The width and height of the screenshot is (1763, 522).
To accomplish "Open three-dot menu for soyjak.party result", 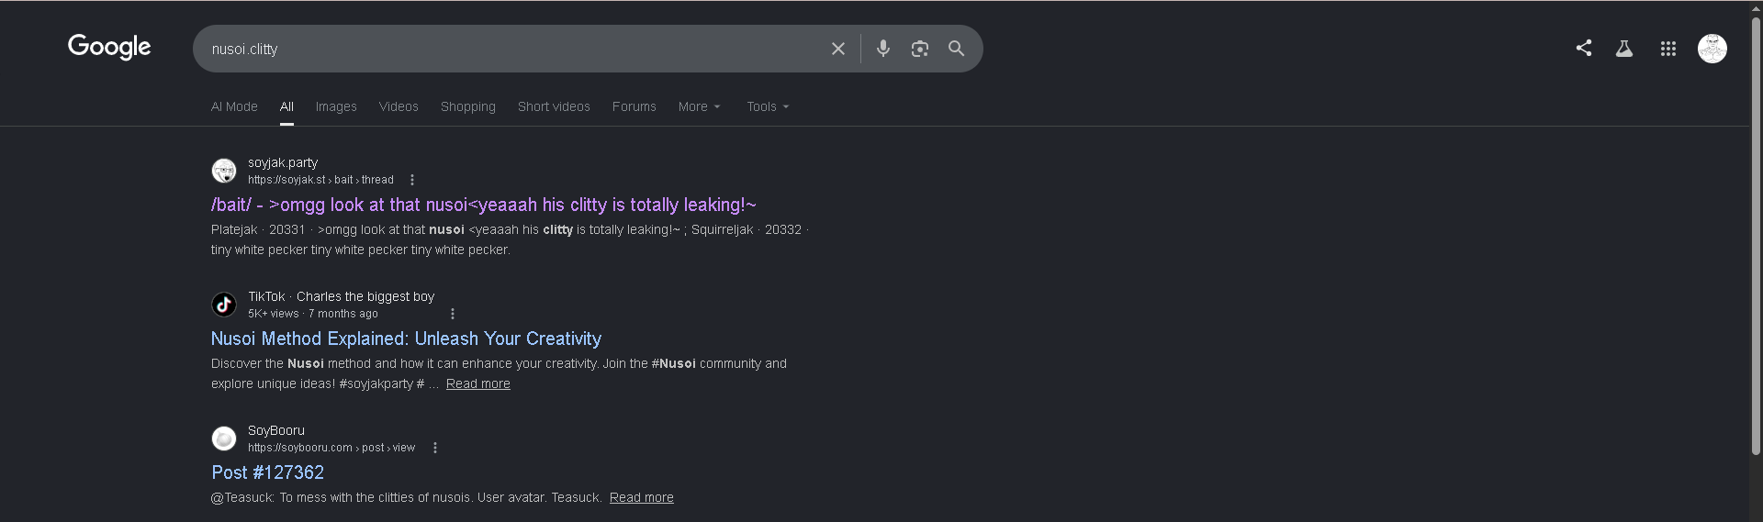I will (x=412, y=180).
